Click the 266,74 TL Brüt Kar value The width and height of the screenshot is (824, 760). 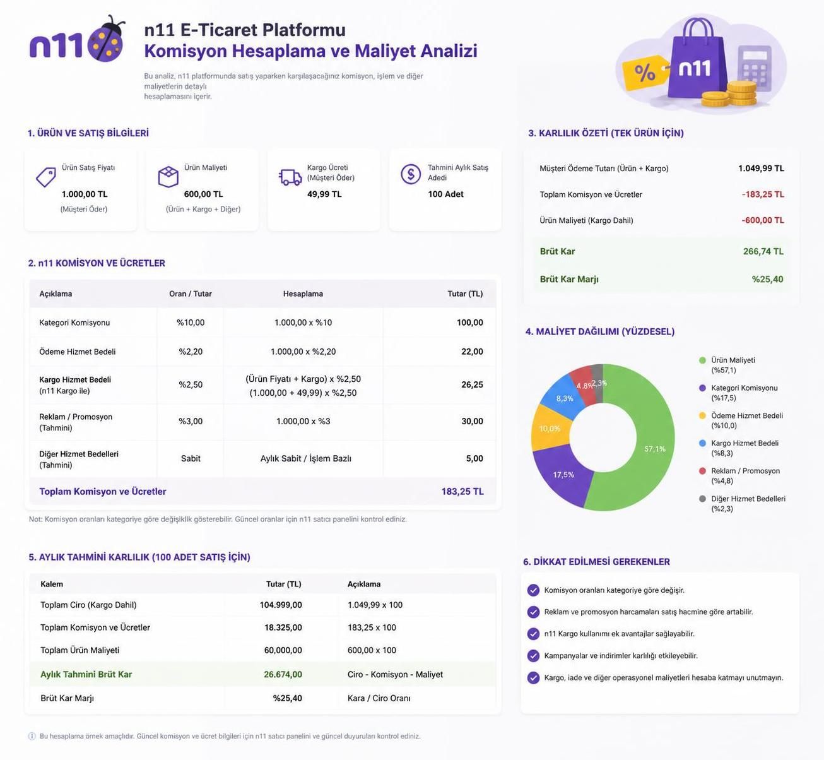coord(763,251)
